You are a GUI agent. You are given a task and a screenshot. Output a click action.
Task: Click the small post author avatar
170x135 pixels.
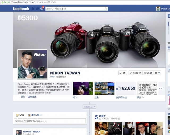point(19,133)
